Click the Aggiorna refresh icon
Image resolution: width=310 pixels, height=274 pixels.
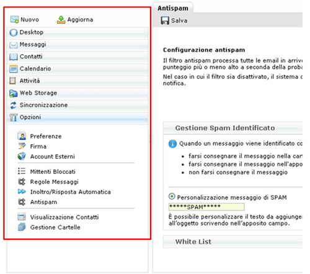(x=61, y=19)
